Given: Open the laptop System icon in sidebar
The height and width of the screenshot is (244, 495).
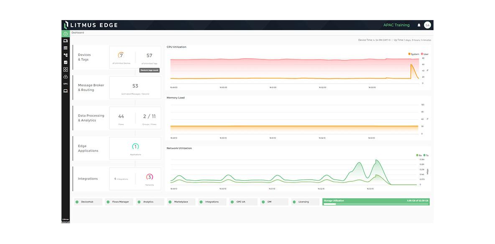Looking at the screenshot, I should point(66,91).
